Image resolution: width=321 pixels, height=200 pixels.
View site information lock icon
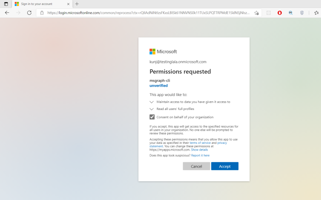pyautogui.click(x=42, y=13)
